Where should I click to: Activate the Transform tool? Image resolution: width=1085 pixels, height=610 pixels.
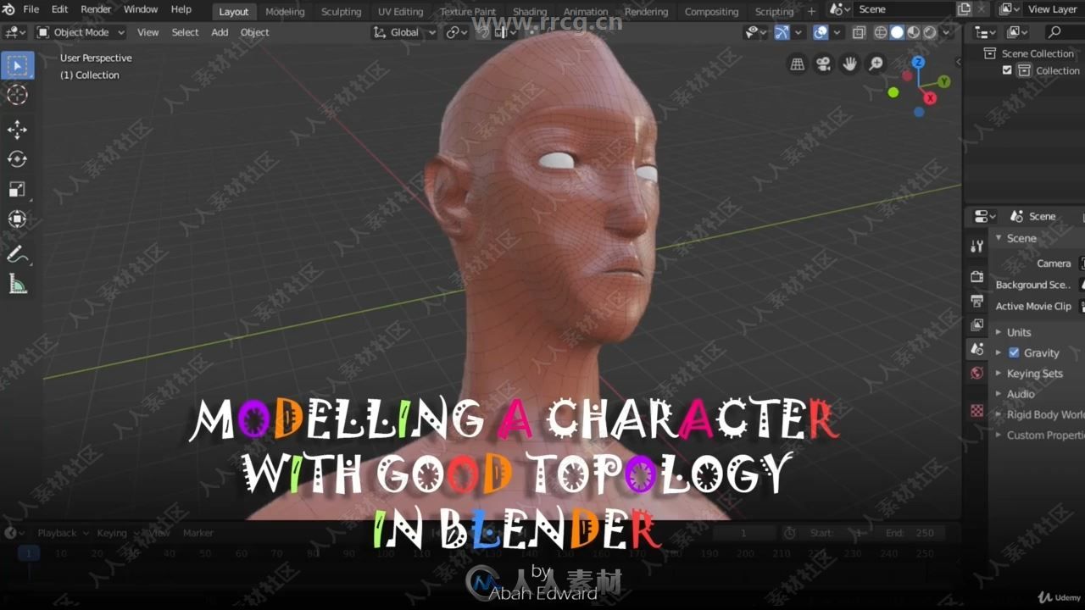(x=17, y=219)
